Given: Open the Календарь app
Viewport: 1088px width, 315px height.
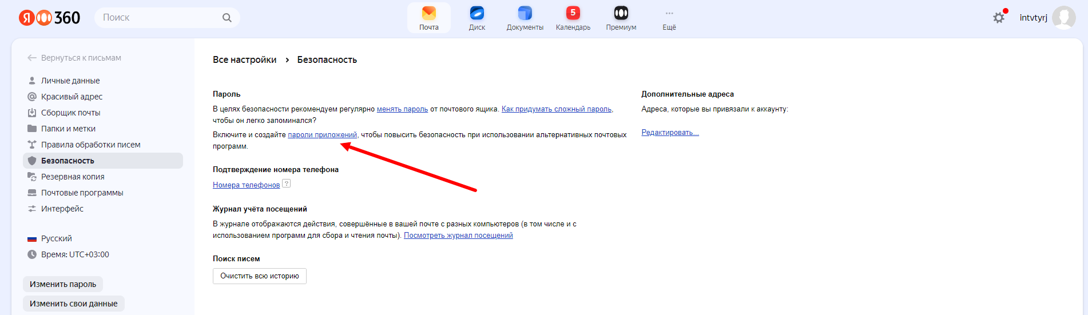Looking at the screenshot, I should (573, 18).
